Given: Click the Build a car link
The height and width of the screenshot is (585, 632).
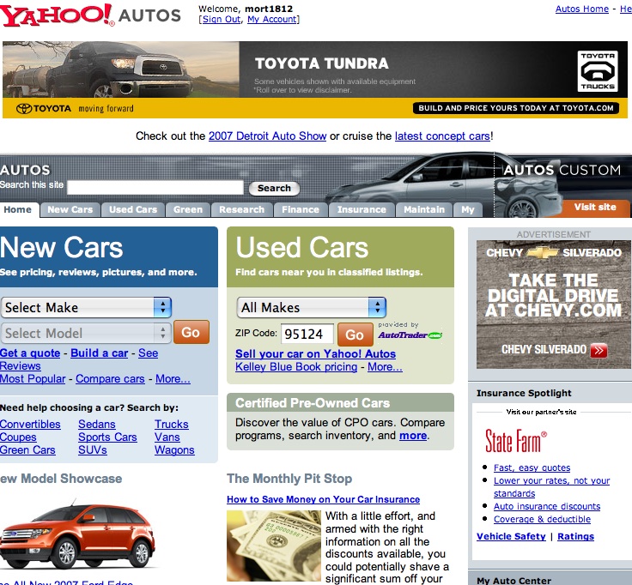Looking at the screenshot, I should coord(99,353).
